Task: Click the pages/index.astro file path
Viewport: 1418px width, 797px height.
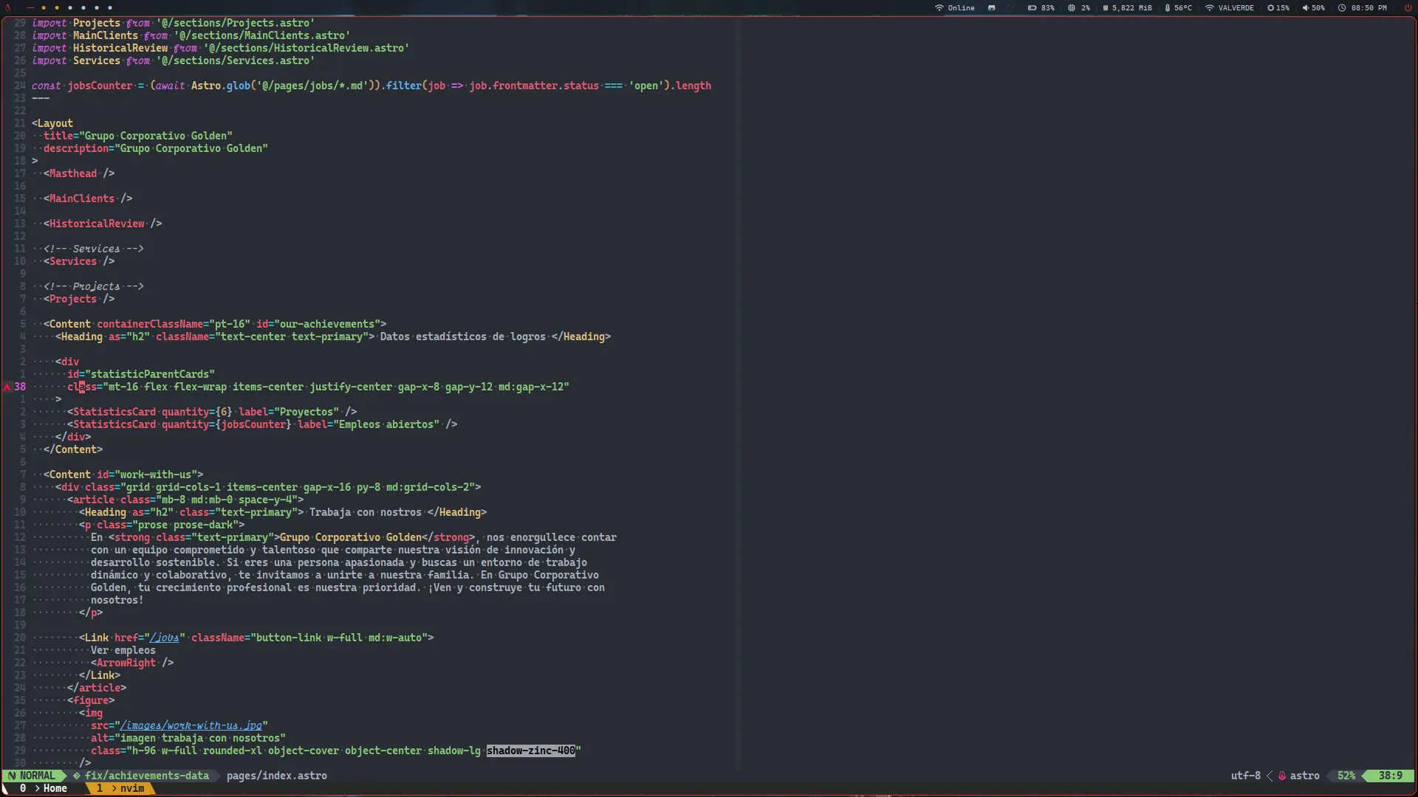Action: click(x=277, y=776)
